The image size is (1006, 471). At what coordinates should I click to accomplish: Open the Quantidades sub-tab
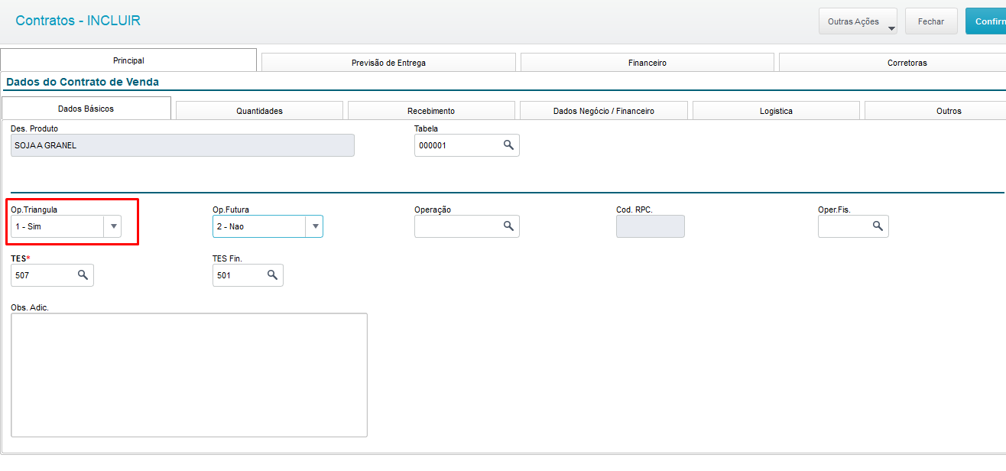coord(259,111)
